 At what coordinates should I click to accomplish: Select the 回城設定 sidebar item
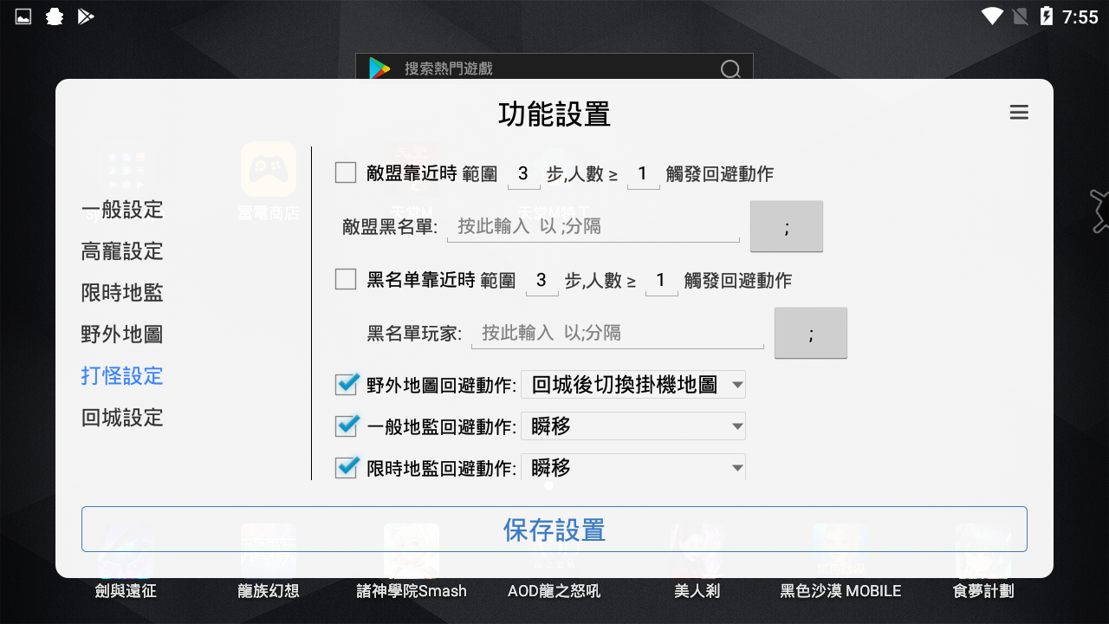(x=121, y=418)
